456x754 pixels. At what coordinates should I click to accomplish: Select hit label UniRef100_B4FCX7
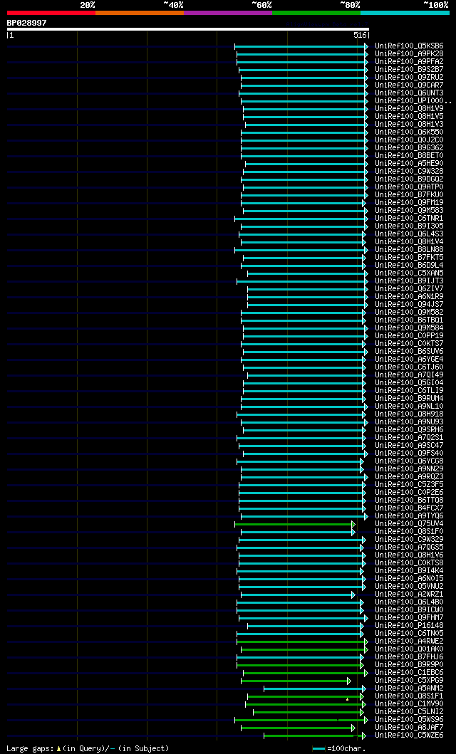410,508
